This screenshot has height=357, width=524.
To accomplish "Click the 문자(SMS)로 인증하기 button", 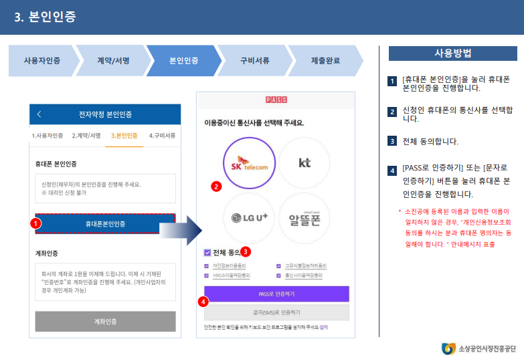I will 276,313.
